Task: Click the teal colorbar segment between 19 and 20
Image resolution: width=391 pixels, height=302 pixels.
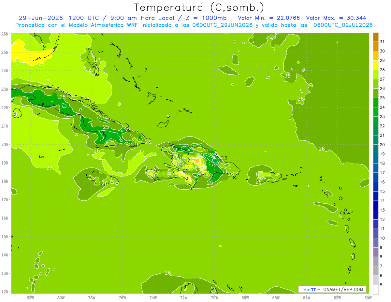Action: 376,150
